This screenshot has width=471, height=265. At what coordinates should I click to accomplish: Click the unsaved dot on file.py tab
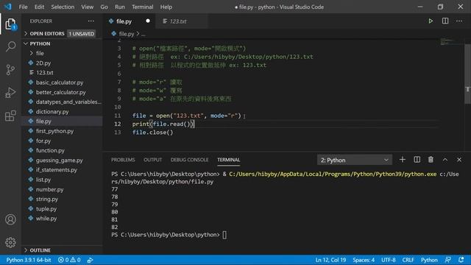coord(148,21)
